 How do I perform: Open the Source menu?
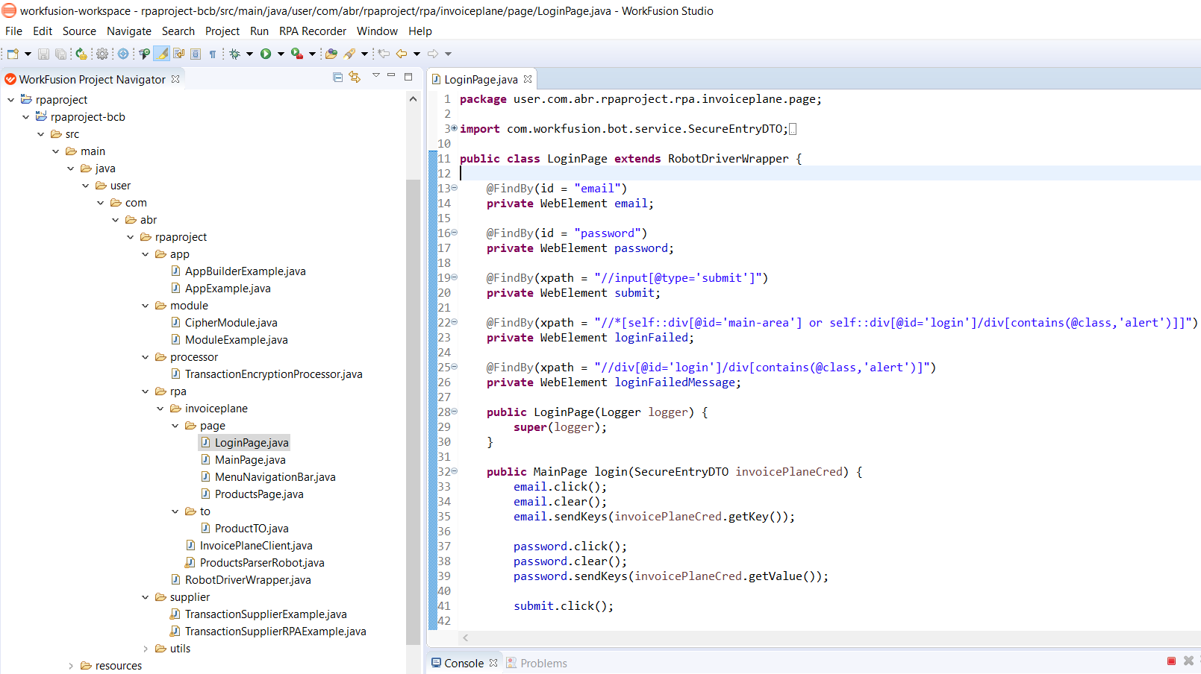(x=79, y=31)
